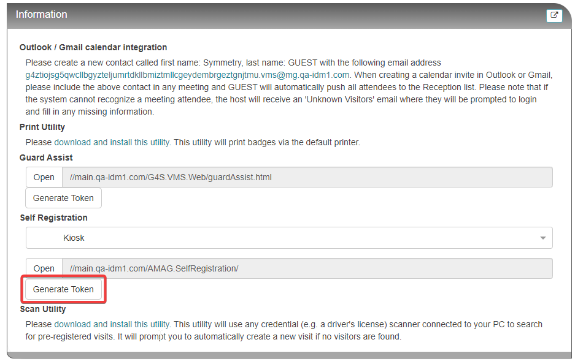This screenshot has width=575, height=364.
Task: Click the AMAG.SelfRegistration URL field
Action: (307, 268)
